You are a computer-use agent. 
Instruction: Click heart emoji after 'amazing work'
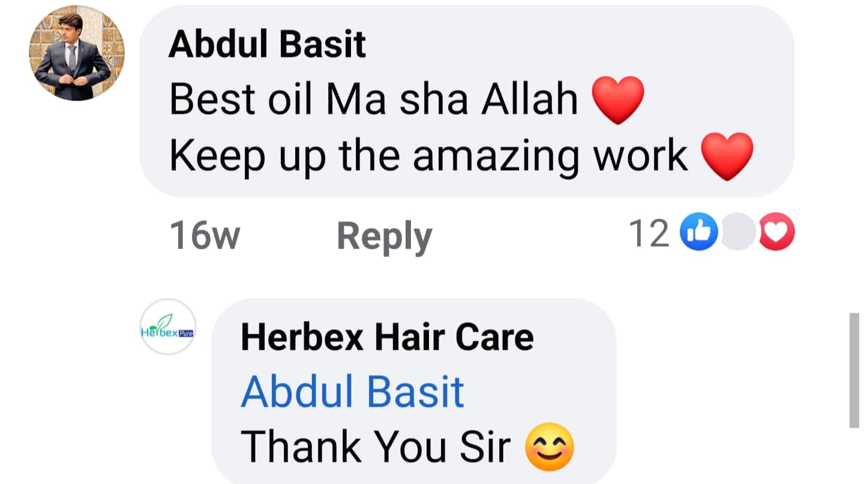(727, 156)
